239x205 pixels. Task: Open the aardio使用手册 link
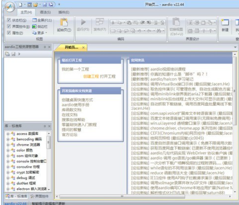[75, 105]
